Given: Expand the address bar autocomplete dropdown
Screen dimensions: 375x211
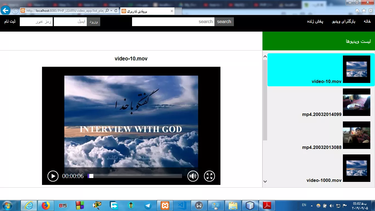Looking at the screenshot, I should pos(111,11).
